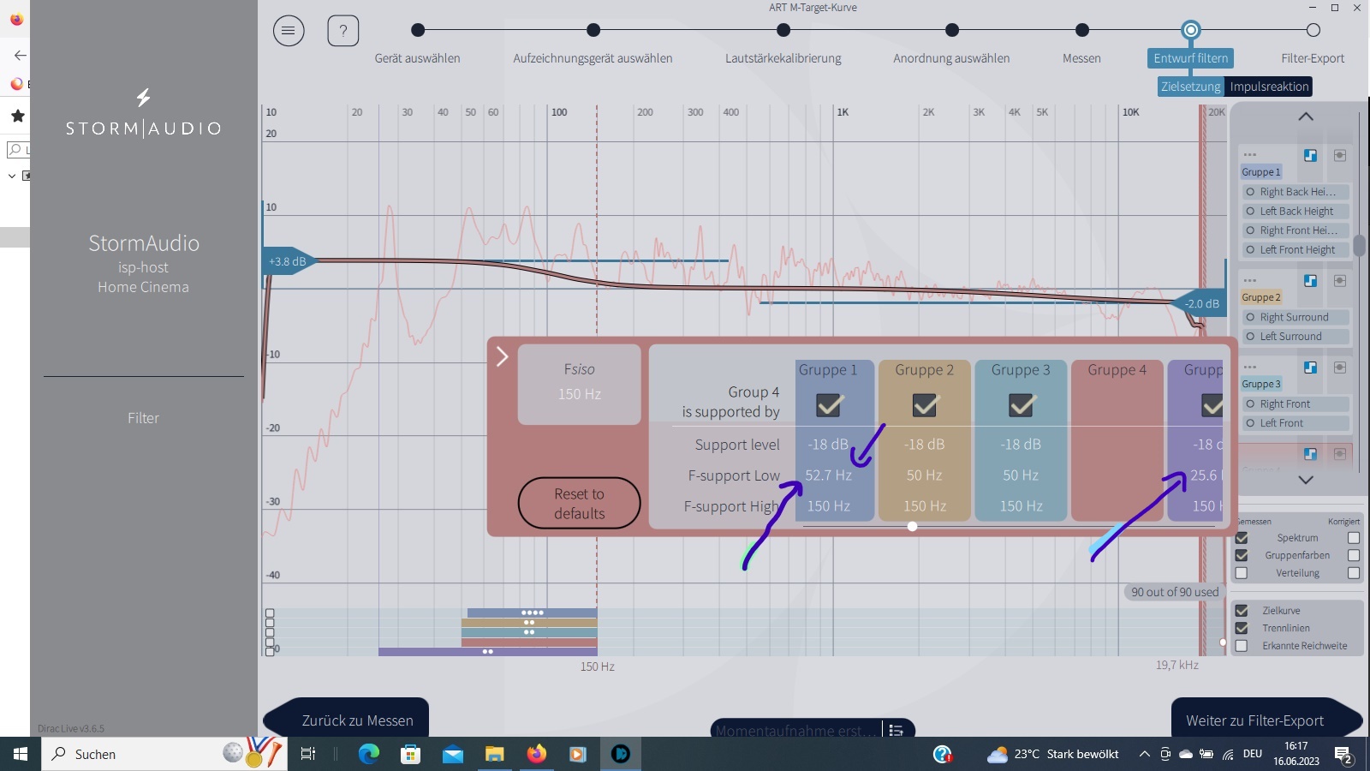Open Gruppe 3 target curve icon

[1310, 367]
